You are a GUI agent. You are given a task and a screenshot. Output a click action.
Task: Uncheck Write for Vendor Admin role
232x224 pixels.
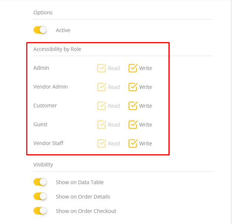133,87
